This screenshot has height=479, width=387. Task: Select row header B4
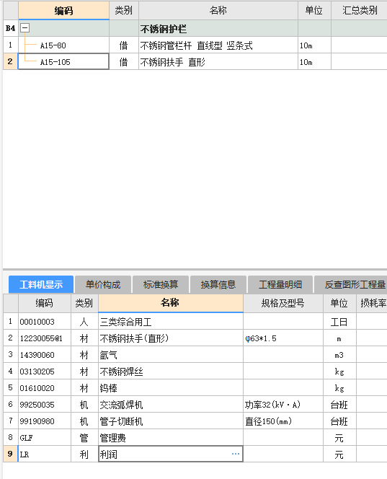pyautogui.click(x=10, y=28)
